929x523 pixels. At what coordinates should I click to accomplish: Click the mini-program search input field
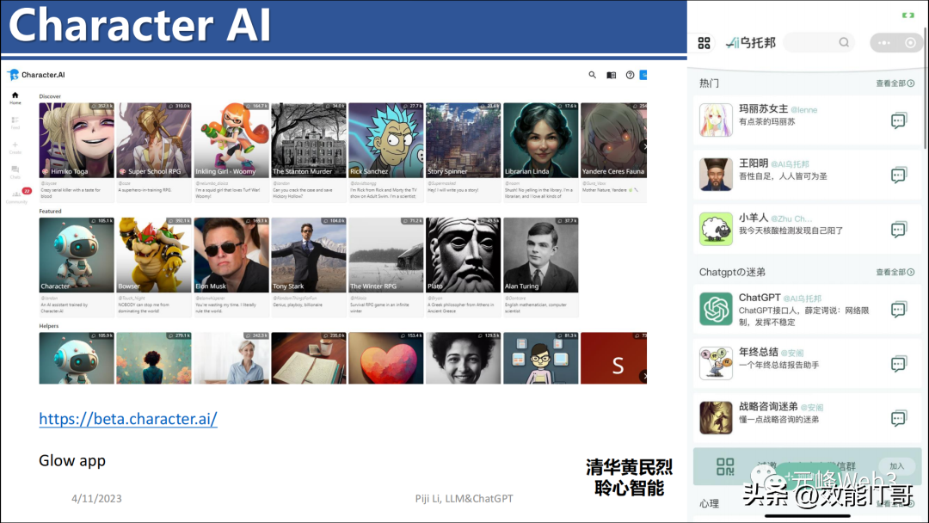pyautogui.click(x=818, y=42)
